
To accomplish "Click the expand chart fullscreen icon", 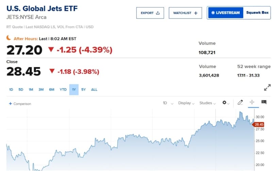I will pos(268,87).
